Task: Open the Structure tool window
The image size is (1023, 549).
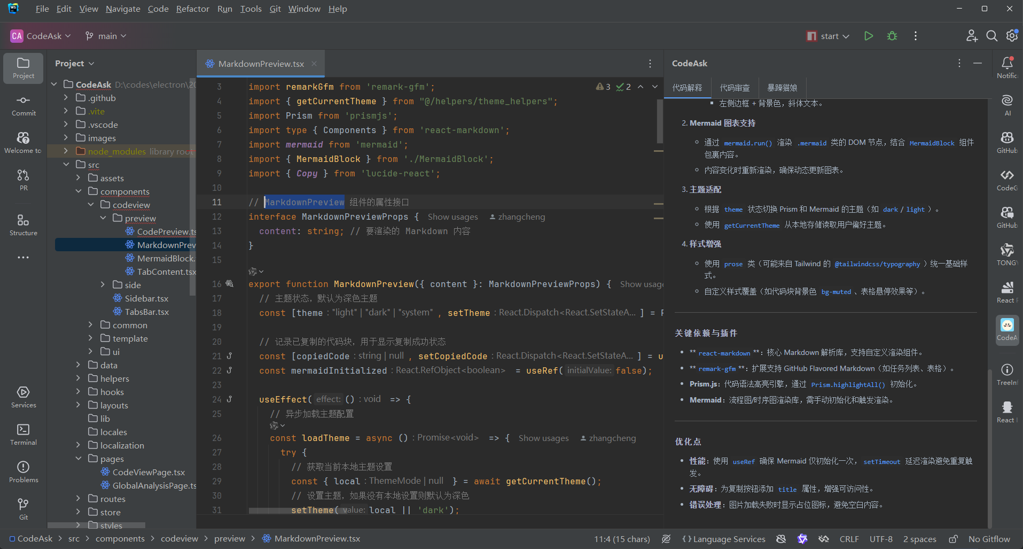Action: [x=23, y=223]
